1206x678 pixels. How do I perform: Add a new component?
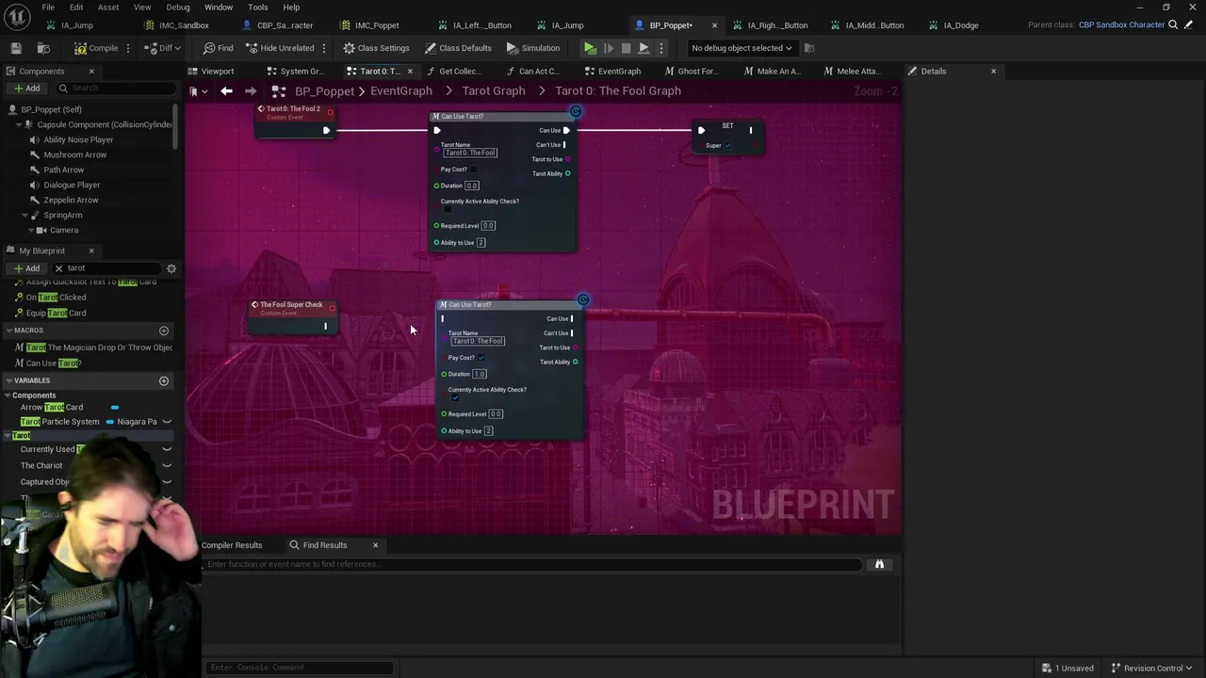coord(26,89)
